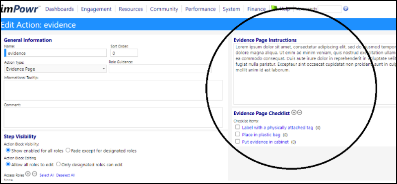Select Show enabled for all roles

(8, 150)
